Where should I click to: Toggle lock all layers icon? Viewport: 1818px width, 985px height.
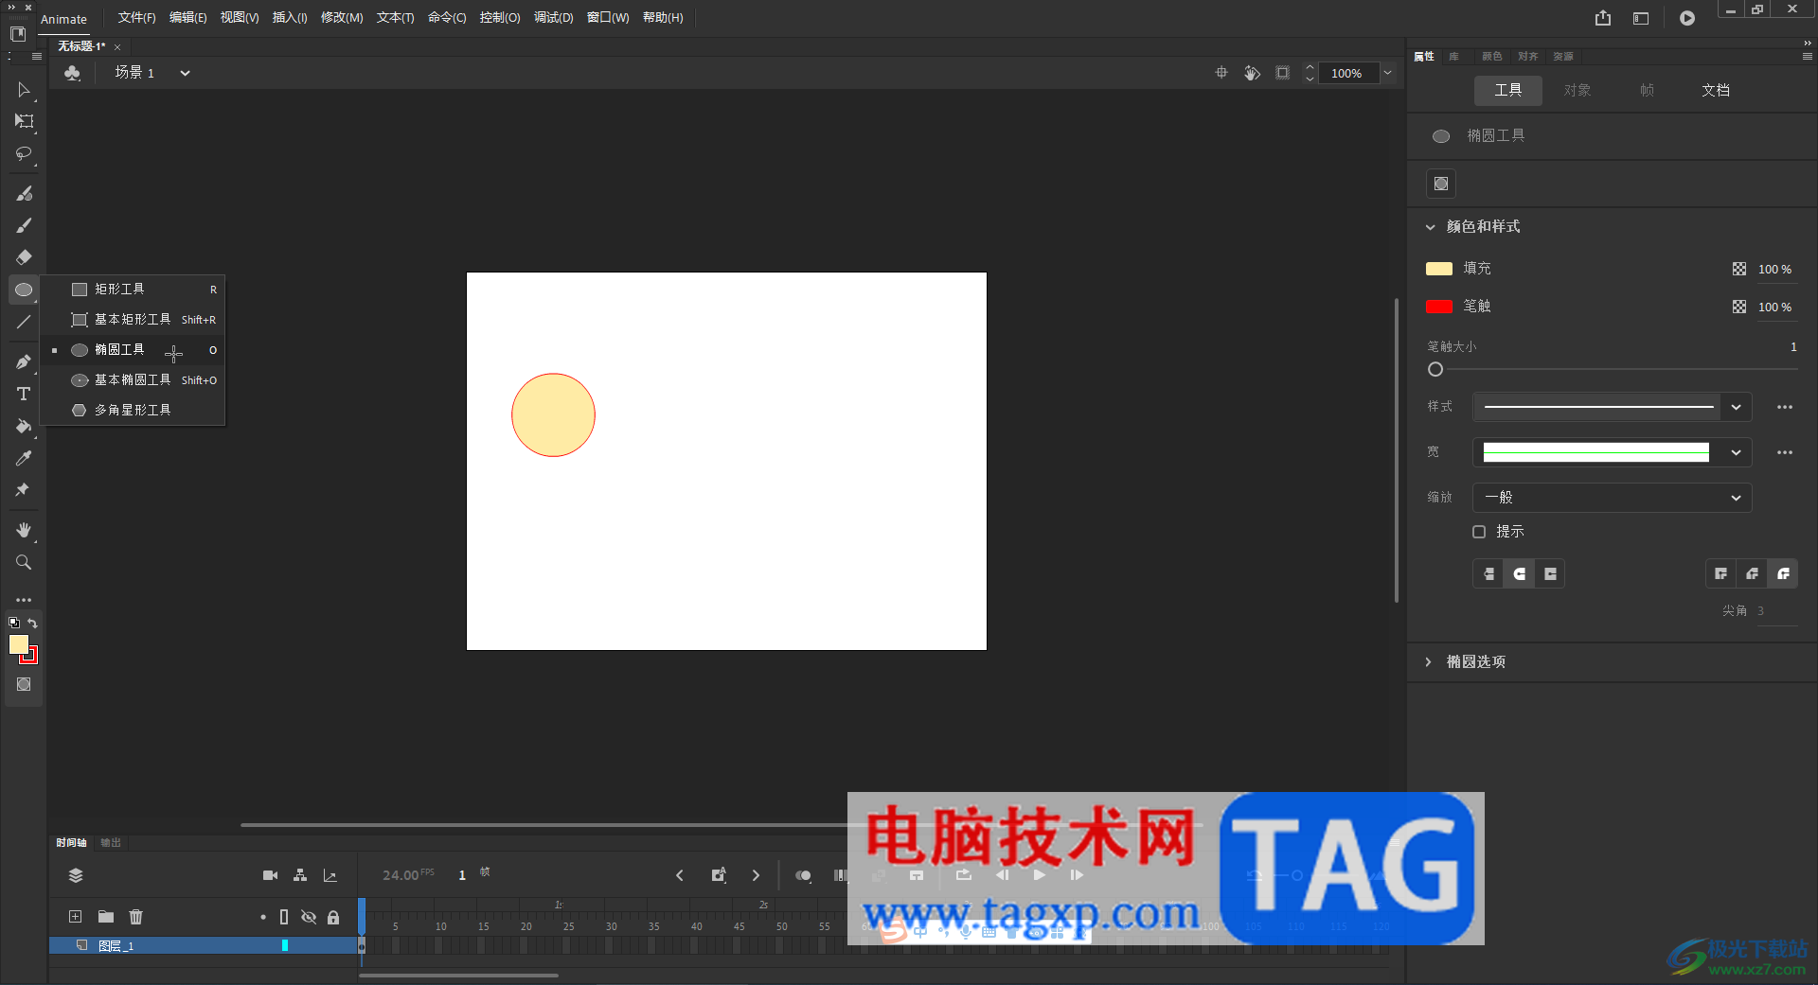[x=333, y=917]
